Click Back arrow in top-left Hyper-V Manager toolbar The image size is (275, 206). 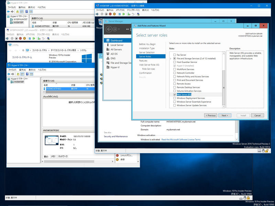click(x=8, y=12)
